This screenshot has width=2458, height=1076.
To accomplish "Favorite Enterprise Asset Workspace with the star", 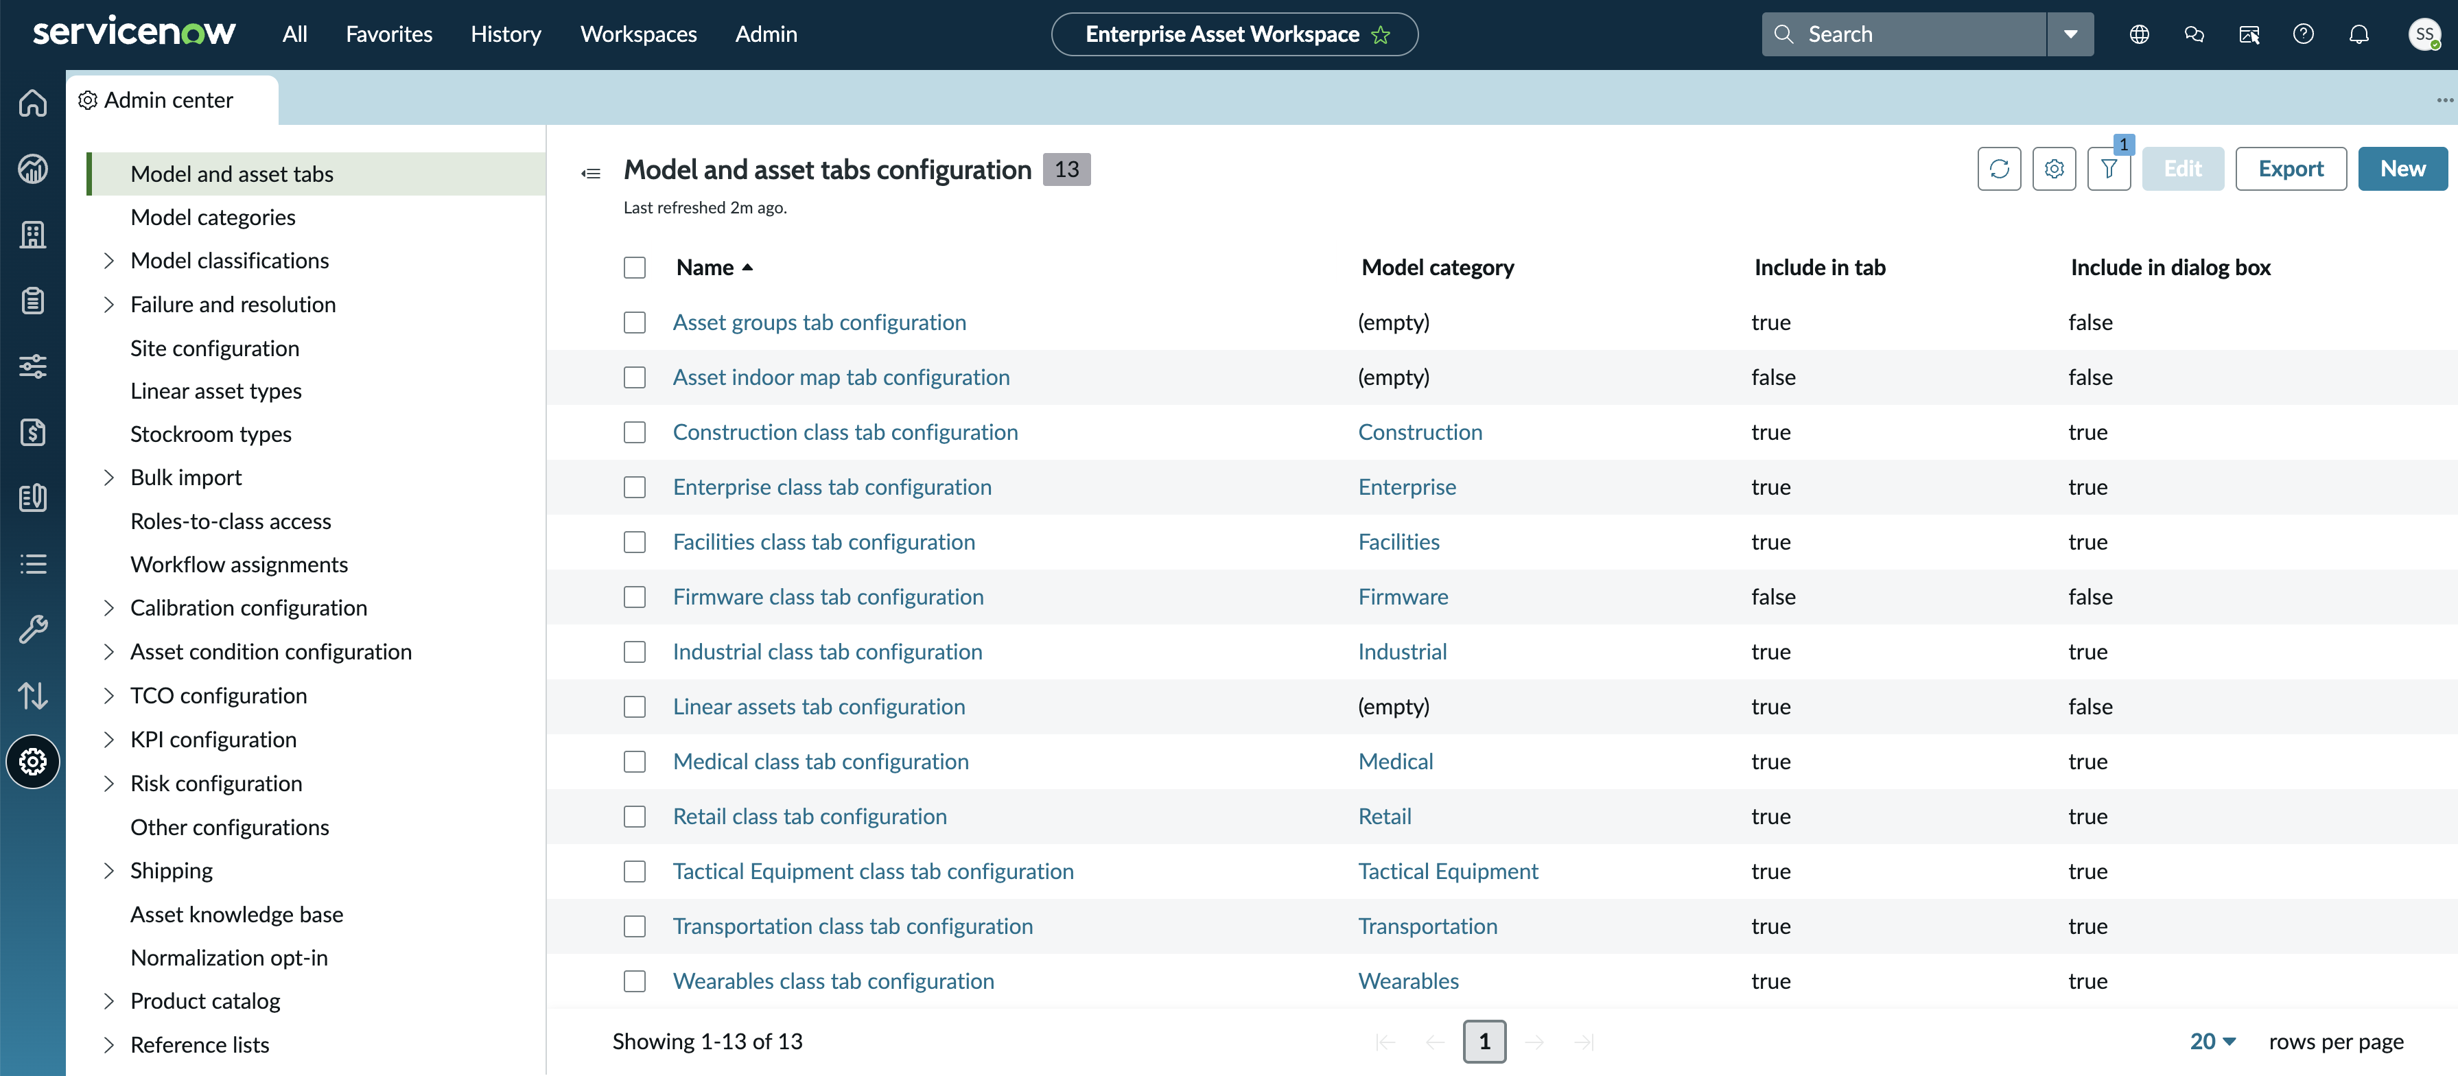I will pos(1381,35).
